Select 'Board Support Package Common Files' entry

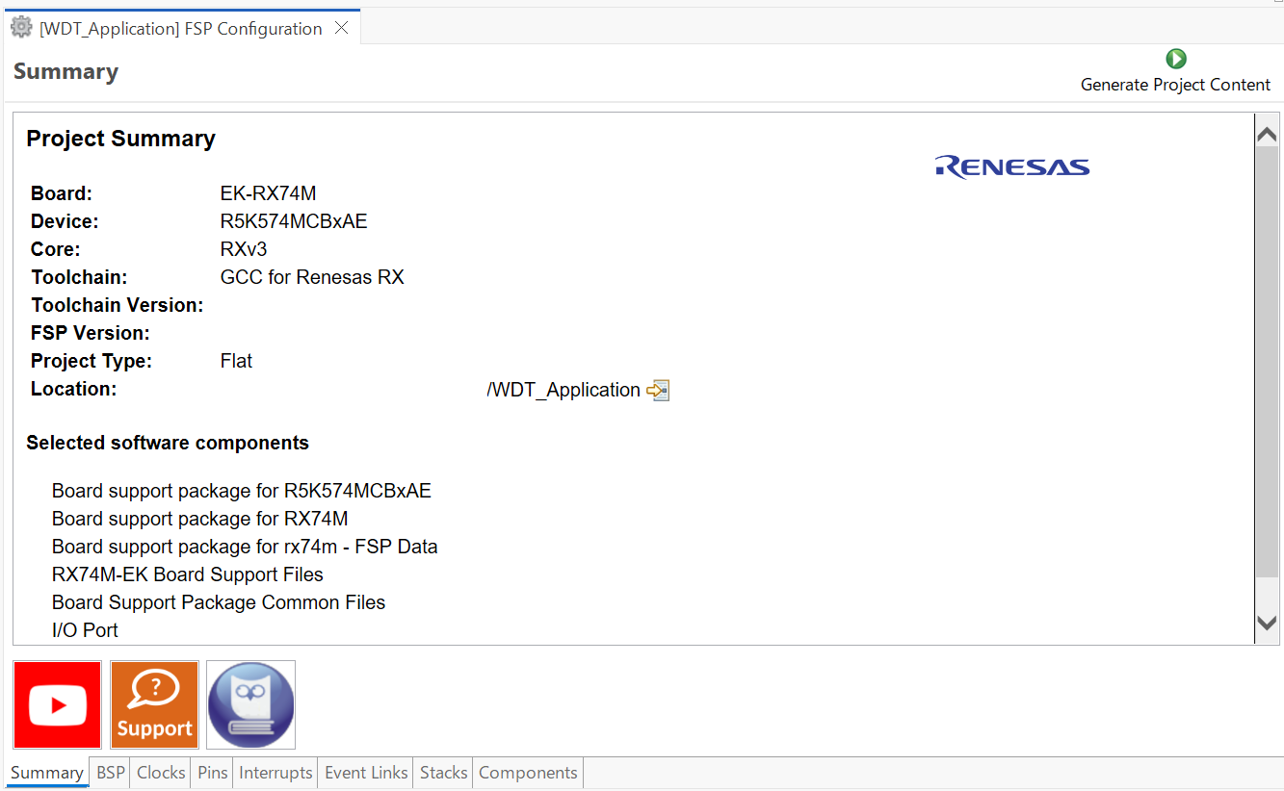click(219, 602)
